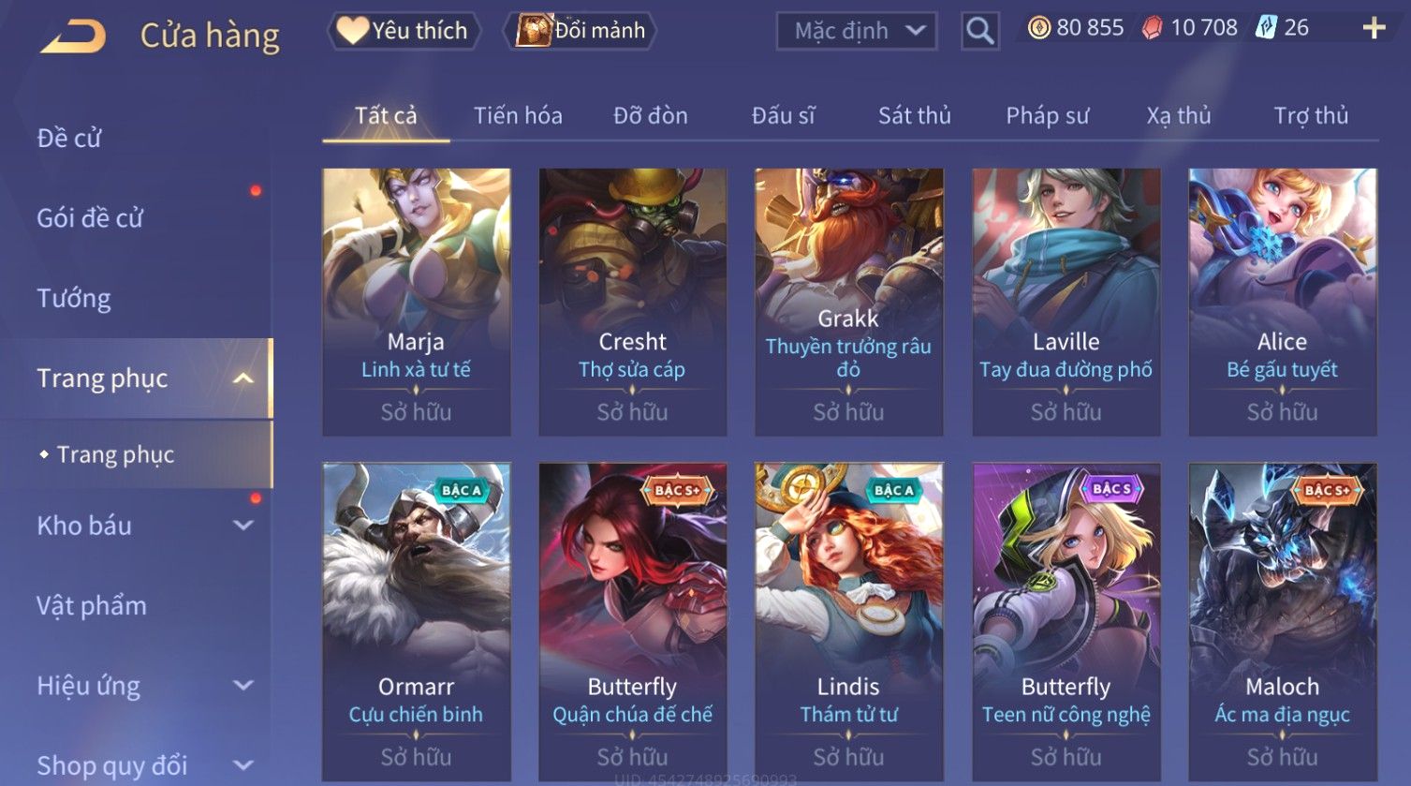Open the Mặc định sort dropdown
The image size is (1411, 786).
(x=856, y=31)
